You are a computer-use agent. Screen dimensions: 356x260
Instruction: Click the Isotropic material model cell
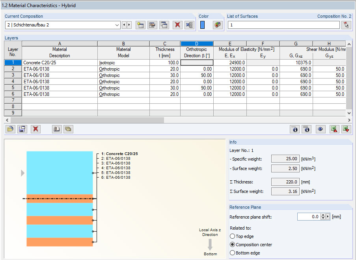(123, 62)
